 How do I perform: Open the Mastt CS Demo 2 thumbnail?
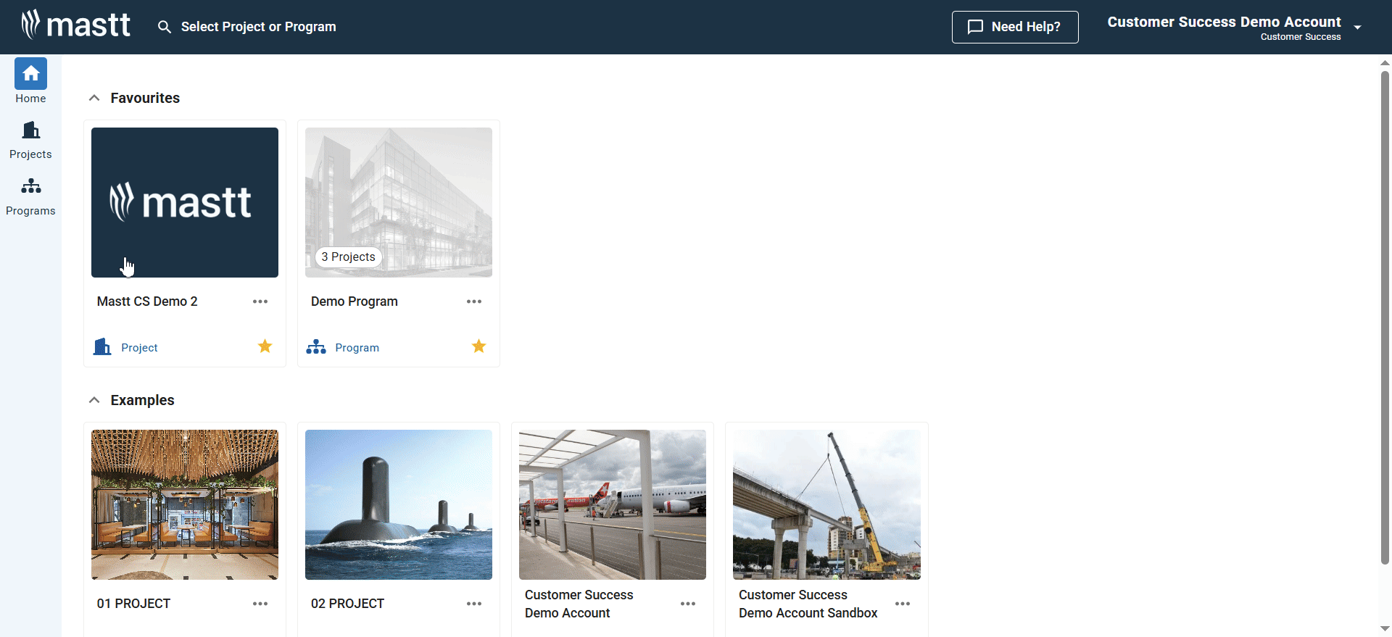pos(185,202)
